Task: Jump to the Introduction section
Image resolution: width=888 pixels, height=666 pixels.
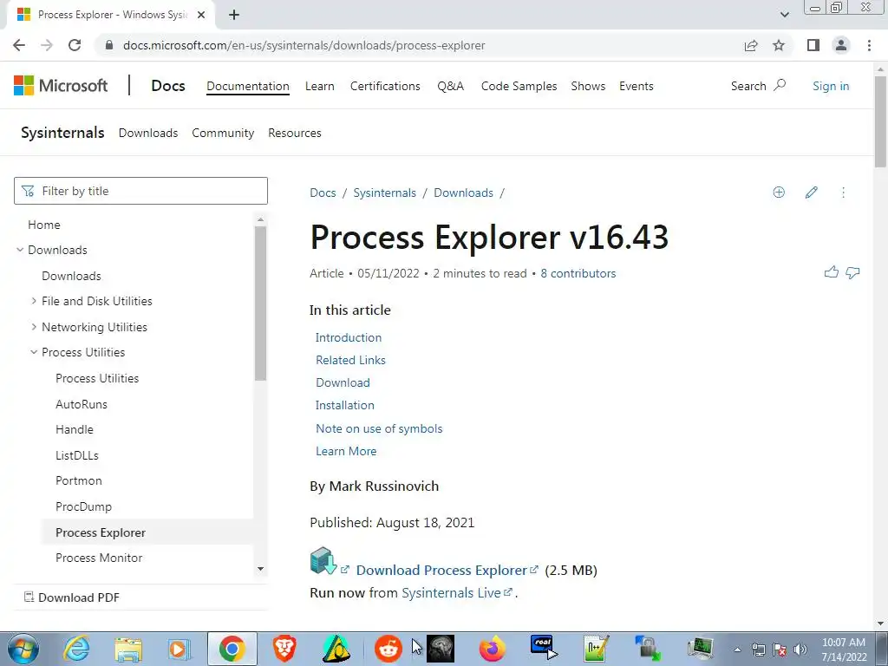Action: pyautogui.click(x=349, y=337)
